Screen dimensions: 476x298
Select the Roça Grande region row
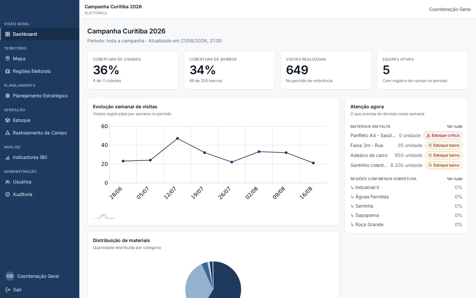(x=406, y=224)
